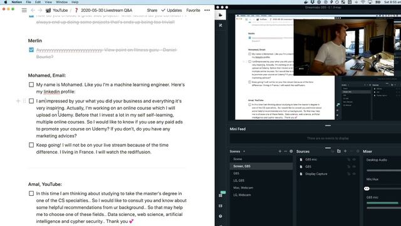
Task: Open the AirPlay display menu bar icon
Action: click(370, 2)
